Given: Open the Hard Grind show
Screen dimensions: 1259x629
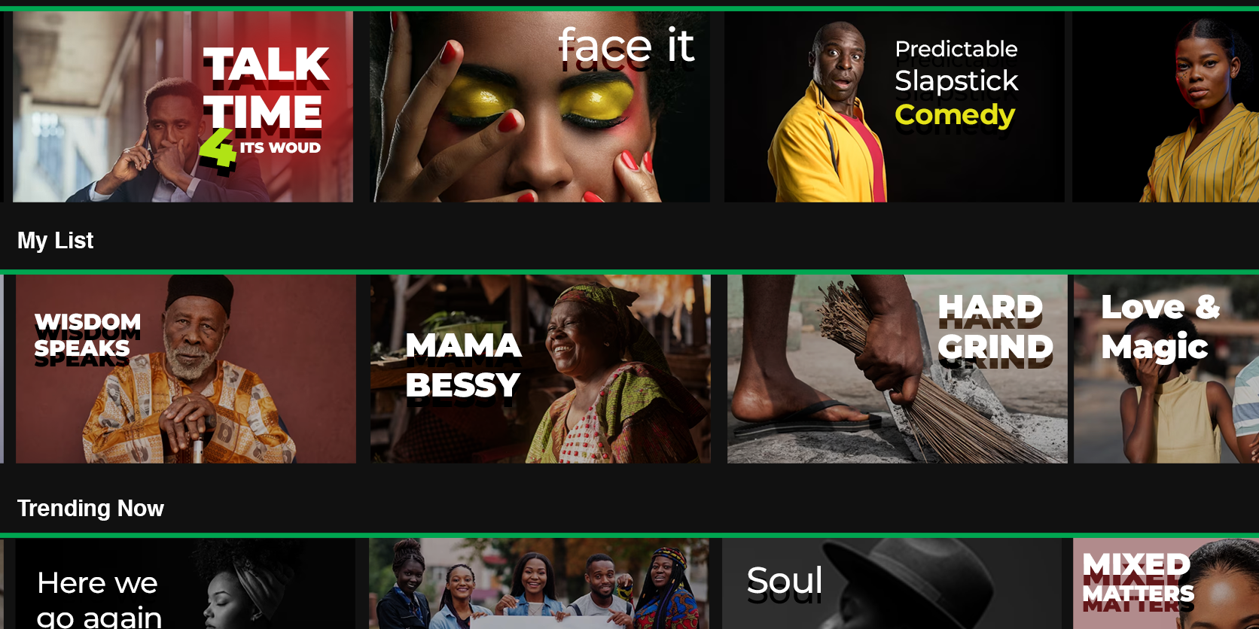Looking at the screenshot, I should [898, 369].
